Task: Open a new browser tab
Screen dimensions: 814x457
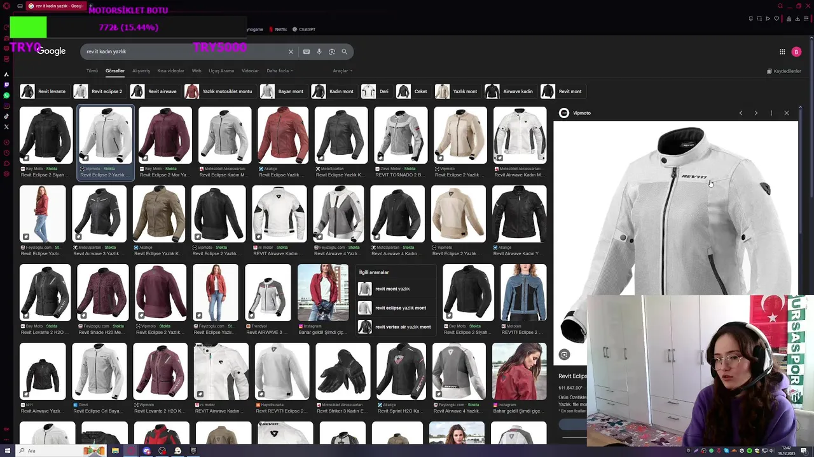Action: click(90, 6)
